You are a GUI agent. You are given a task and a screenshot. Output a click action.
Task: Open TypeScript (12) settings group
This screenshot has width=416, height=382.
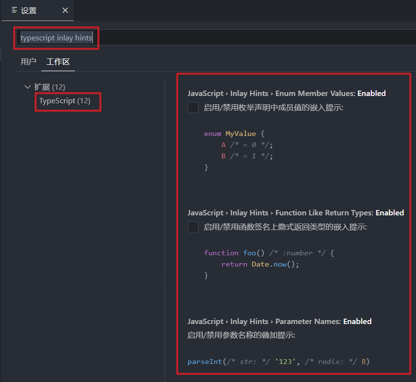pyautogui.click(x=65, y=101)
